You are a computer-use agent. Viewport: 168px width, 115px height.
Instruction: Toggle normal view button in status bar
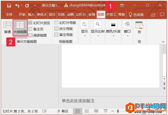pos(77,111)
